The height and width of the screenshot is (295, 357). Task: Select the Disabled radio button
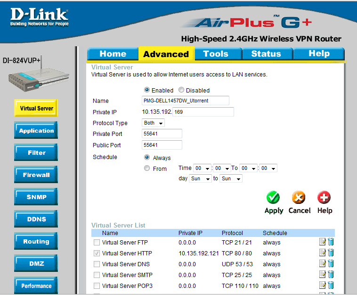point(181,90)
